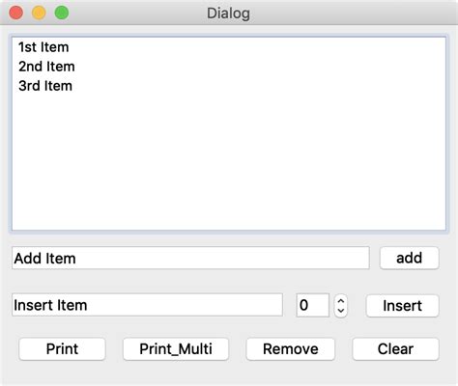Maximize the Dialog with green button

pos(62,13)
